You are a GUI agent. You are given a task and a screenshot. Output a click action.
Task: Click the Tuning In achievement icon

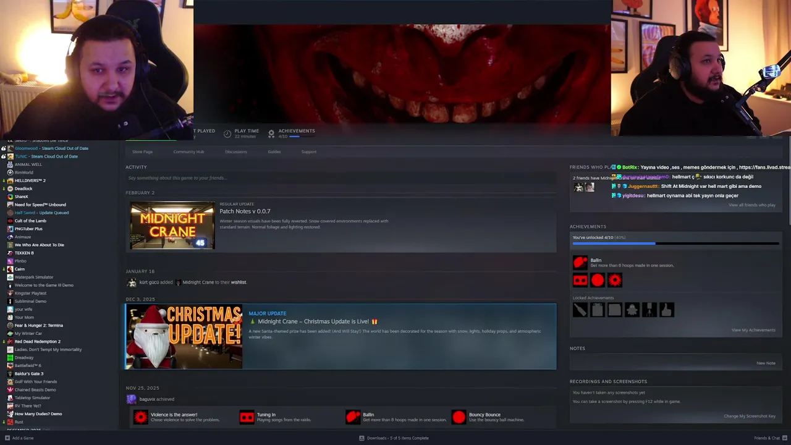pyautogui.click(x=247, y=417)
